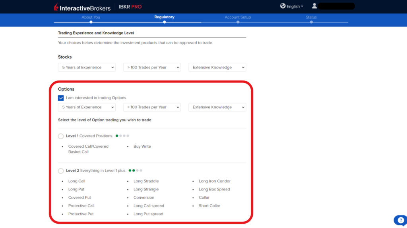The width and height of the screenshot is (407, 228).
Task: Click the Long Iron Condor text
Action: (215, 181)
